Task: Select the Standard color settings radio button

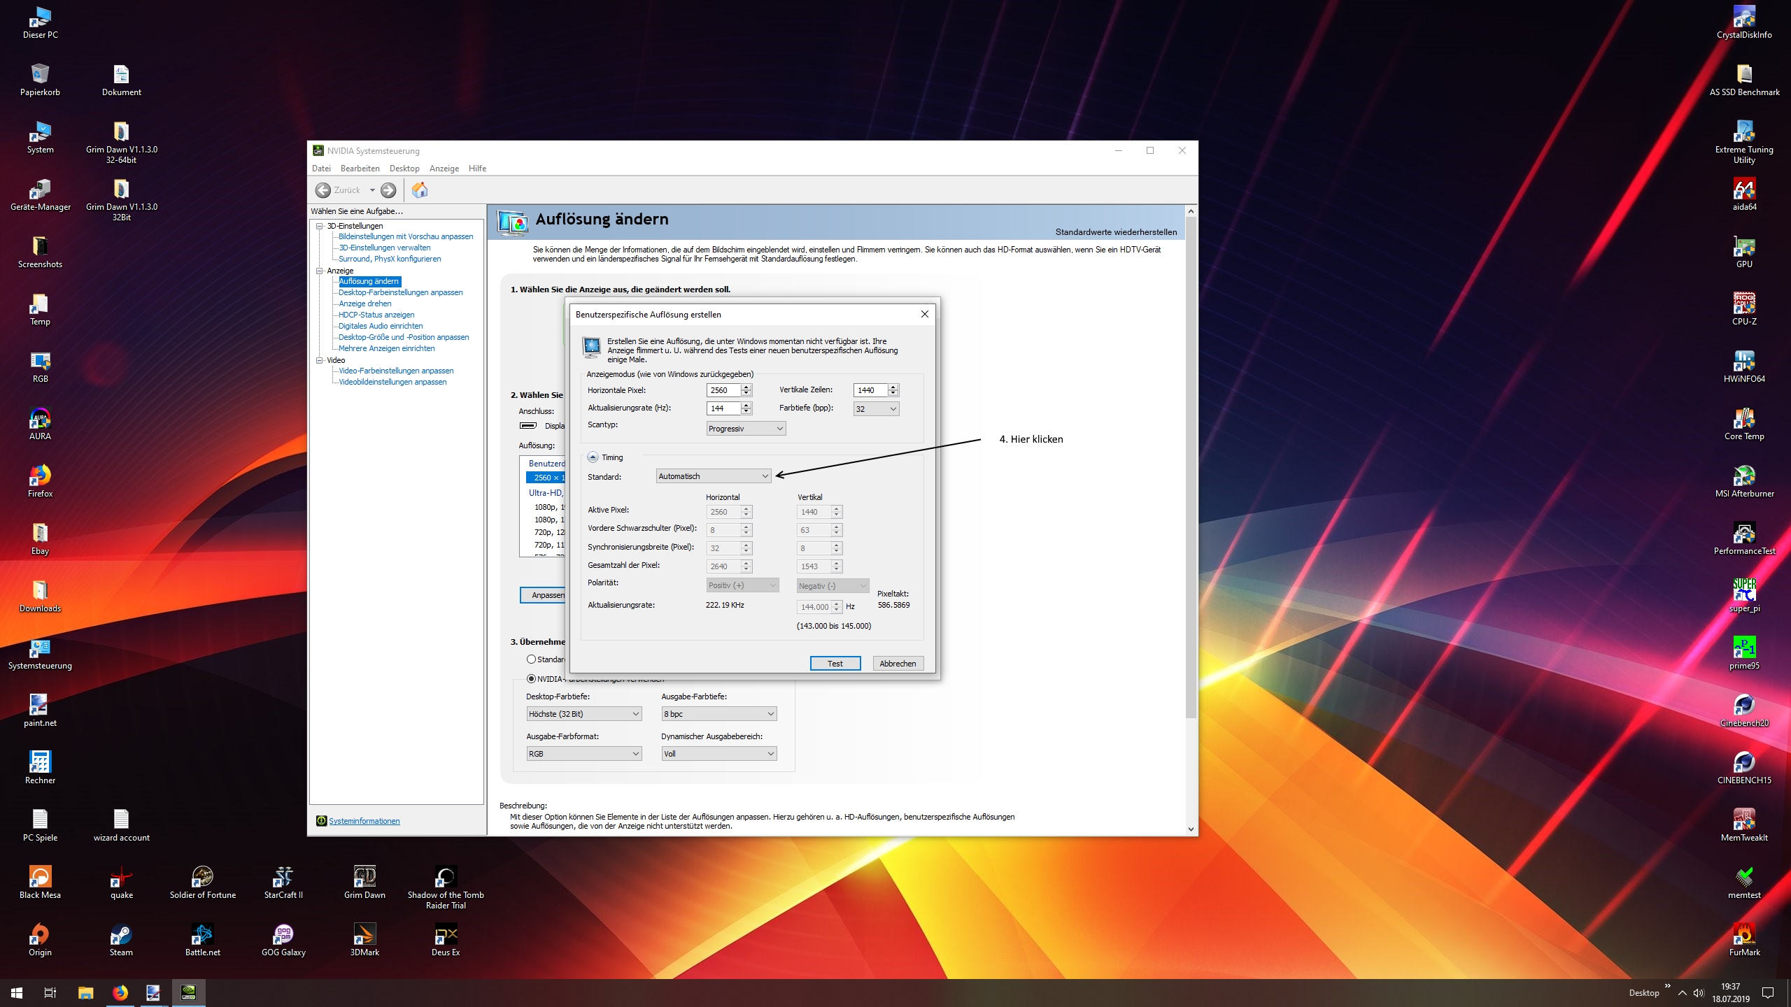Action: click(x=531, y=659)
